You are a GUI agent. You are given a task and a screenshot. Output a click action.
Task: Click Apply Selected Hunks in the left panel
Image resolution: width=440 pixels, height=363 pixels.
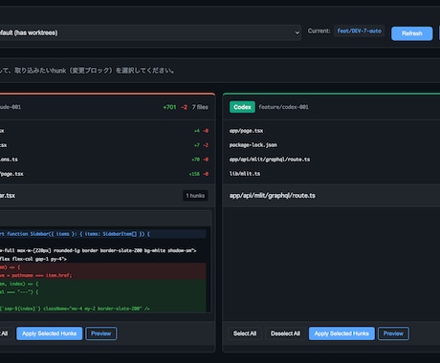pos(50,333)
